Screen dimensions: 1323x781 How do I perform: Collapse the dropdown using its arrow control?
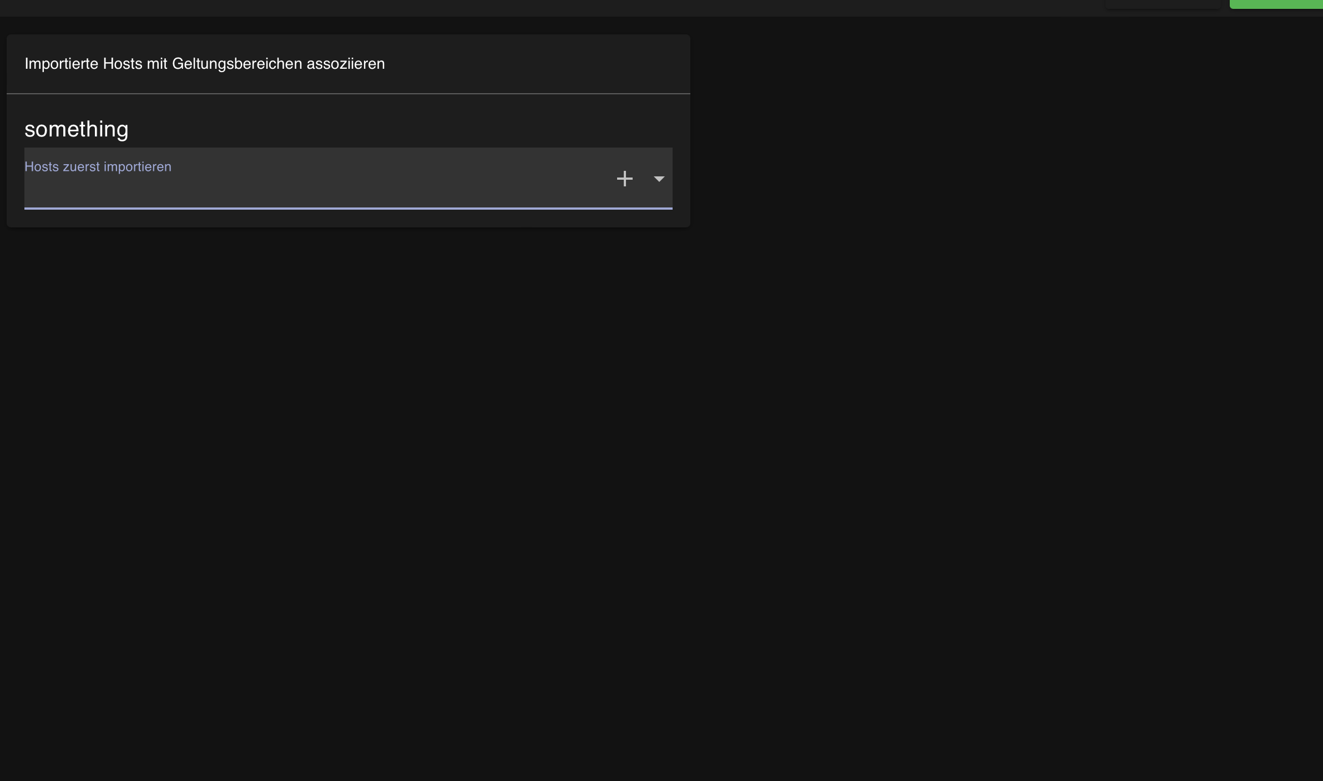(x=659, y=179)
